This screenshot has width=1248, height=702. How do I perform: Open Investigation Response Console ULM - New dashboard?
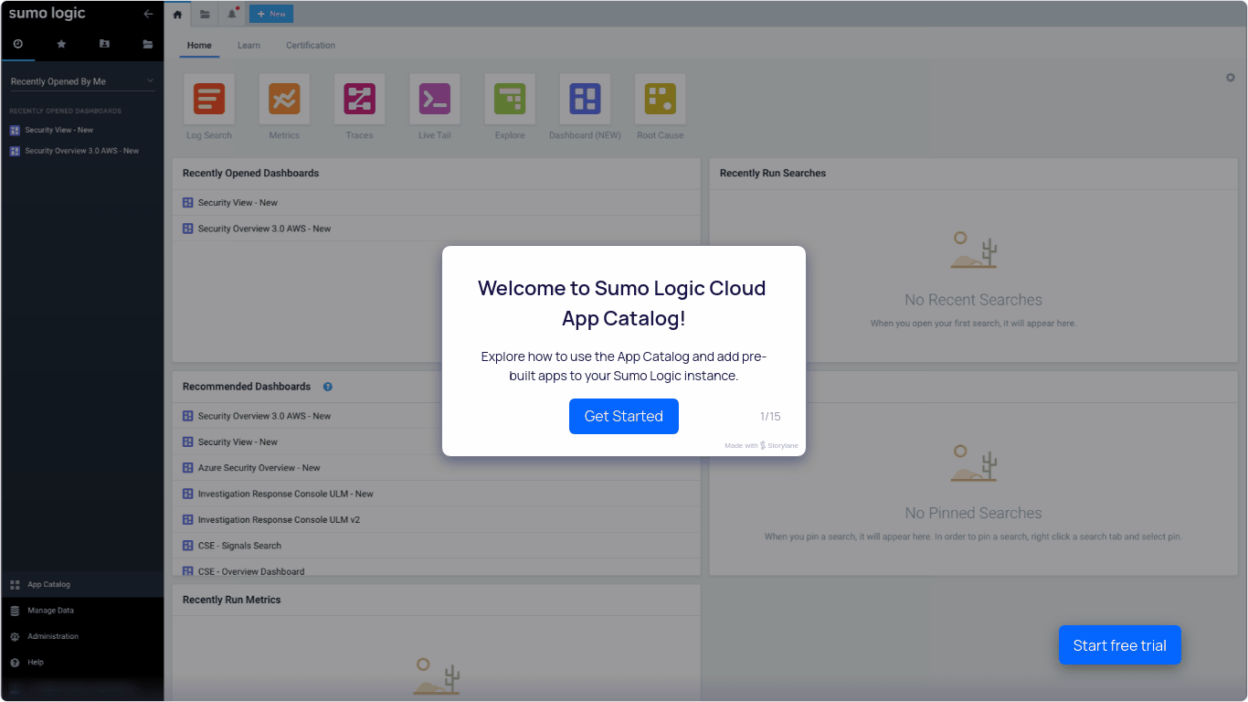click(x=437, y=494)
